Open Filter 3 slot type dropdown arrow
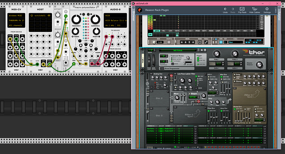This screenshot has height=154, width=285. [235, 88]
